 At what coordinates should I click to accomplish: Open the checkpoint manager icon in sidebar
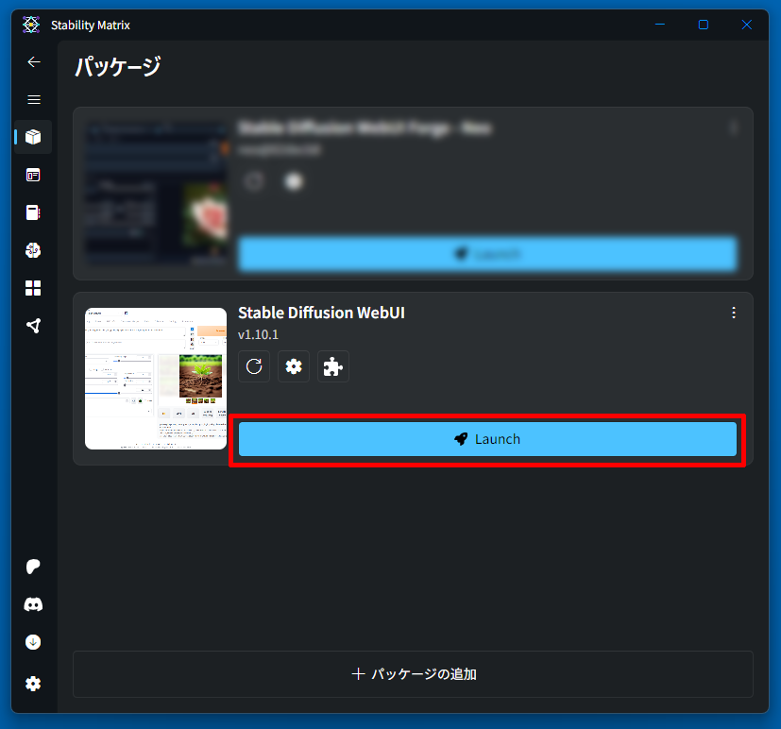34,212
